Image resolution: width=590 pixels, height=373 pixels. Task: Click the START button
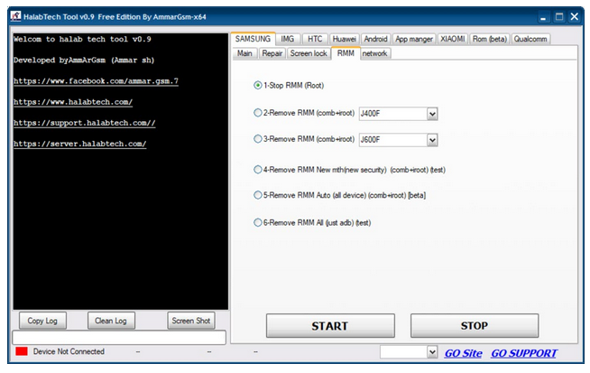tap(330, 325)
